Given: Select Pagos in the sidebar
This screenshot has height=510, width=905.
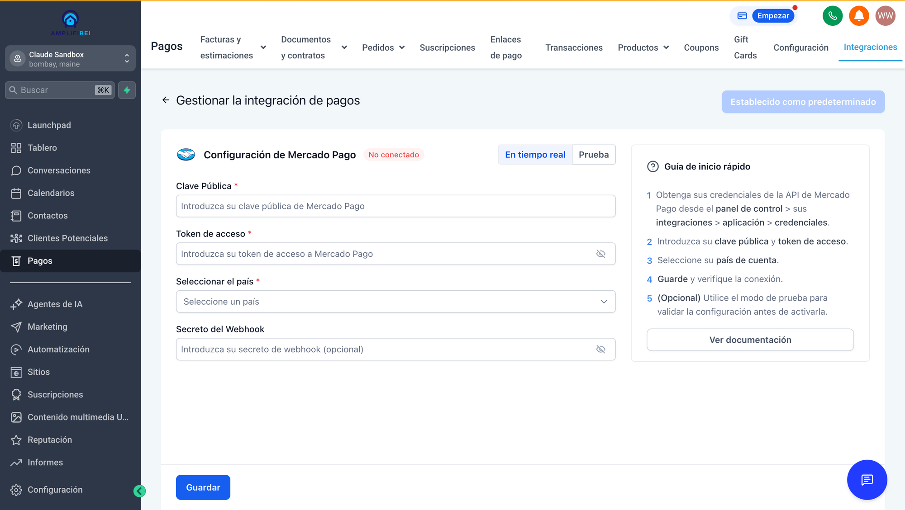Looking at the screenshot, I should [x=70, y=261].
